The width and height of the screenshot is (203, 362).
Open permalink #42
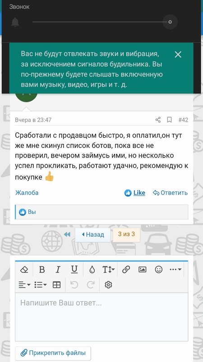point(183,120)
